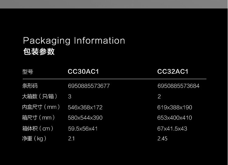Click net weight value 2.45

tap(162, 139)
